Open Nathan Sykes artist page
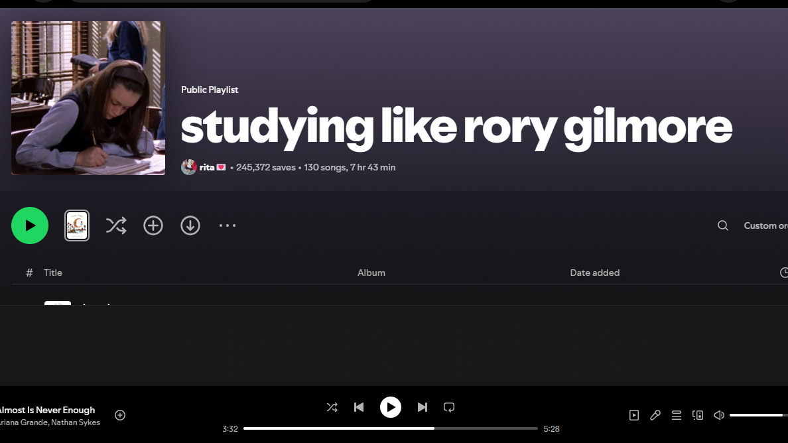 pos(76,422)
